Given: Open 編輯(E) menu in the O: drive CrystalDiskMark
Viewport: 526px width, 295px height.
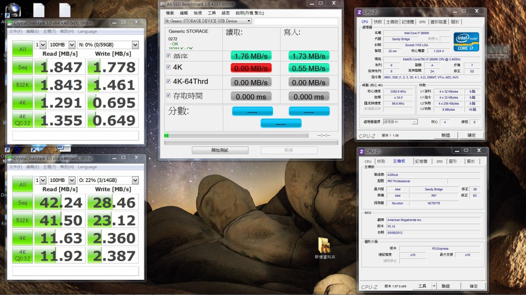Looking at the screenshot, I should pyautogui.click(x=33, y=167).
